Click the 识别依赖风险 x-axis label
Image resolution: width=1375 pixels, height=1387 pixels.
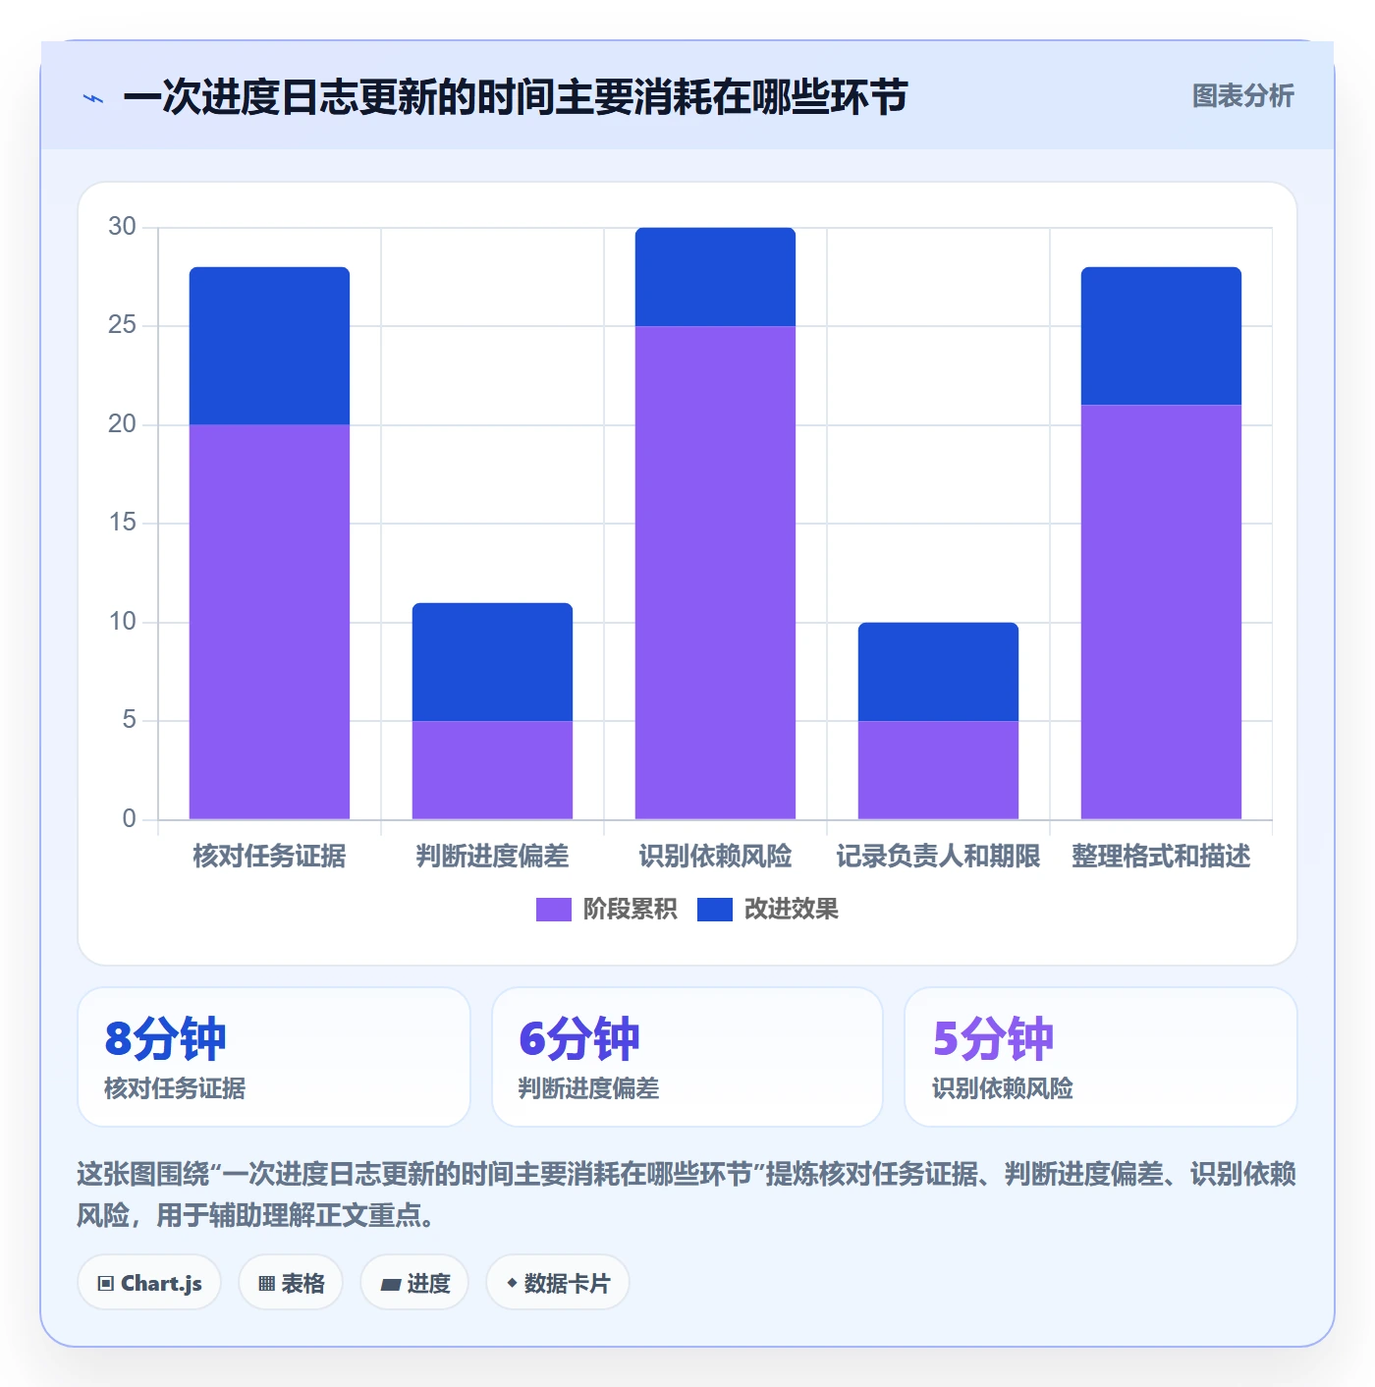point(715,857)
